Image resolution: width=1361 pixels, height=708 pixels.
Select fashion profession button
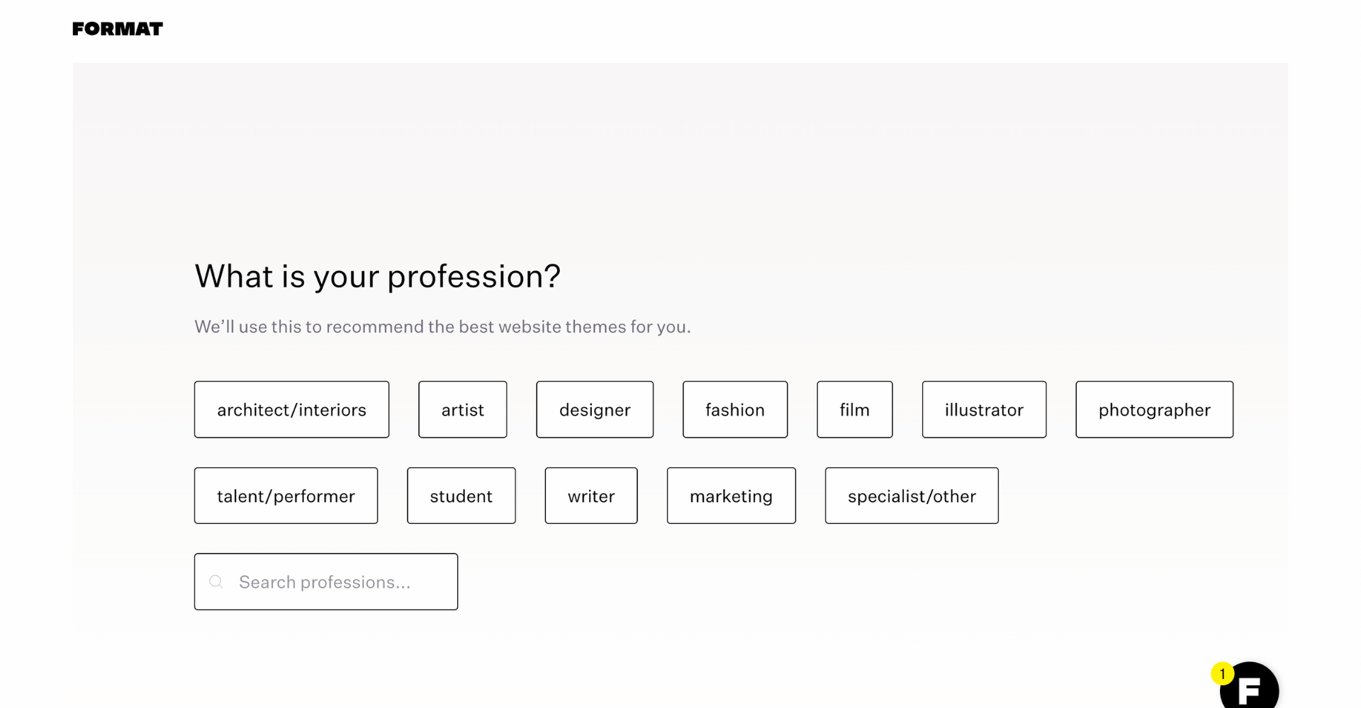pyautogui.click(x=734, y=410)
